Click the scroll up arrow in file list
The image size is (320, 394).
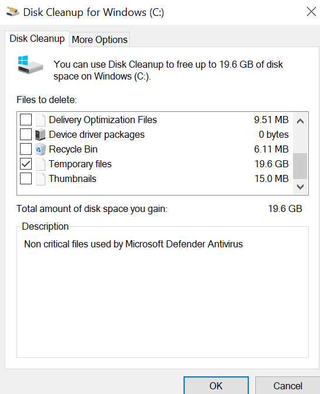300,121
